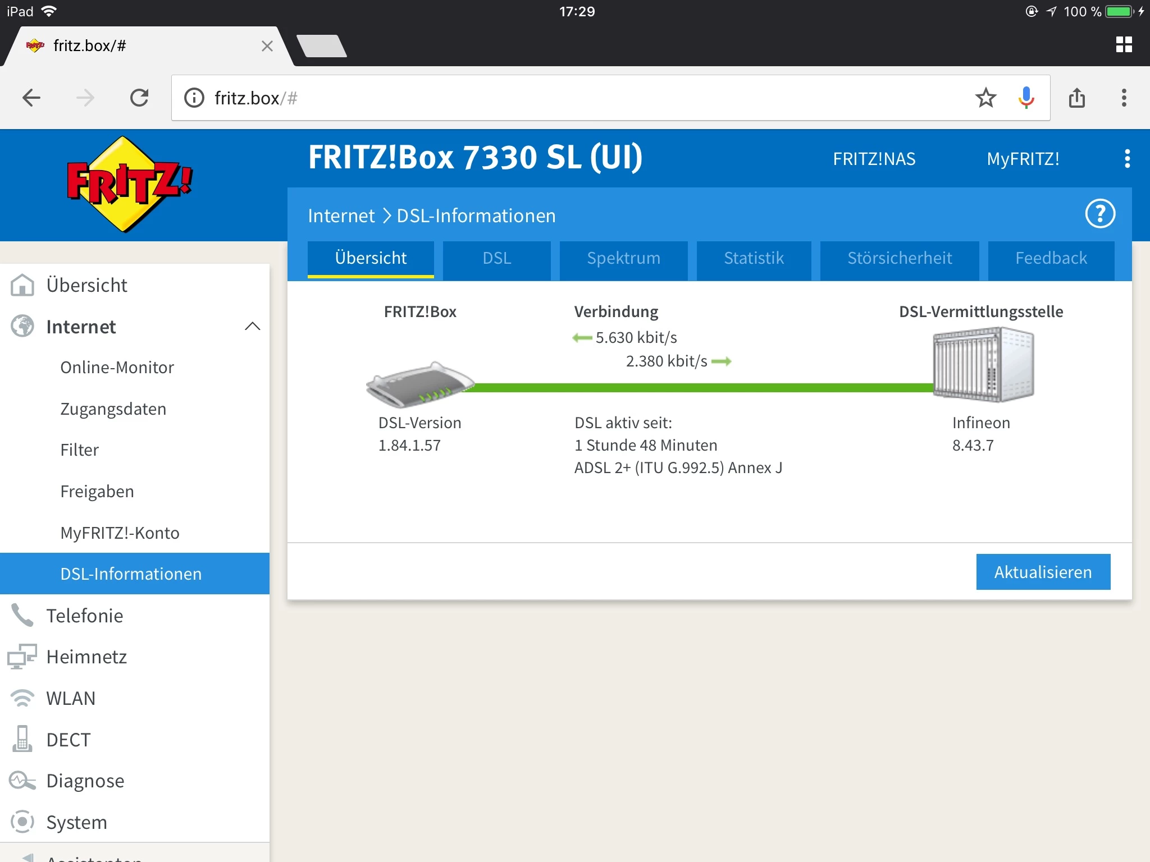
Task: Open FRITZ!NAS from the header
Action: [874, 159]
